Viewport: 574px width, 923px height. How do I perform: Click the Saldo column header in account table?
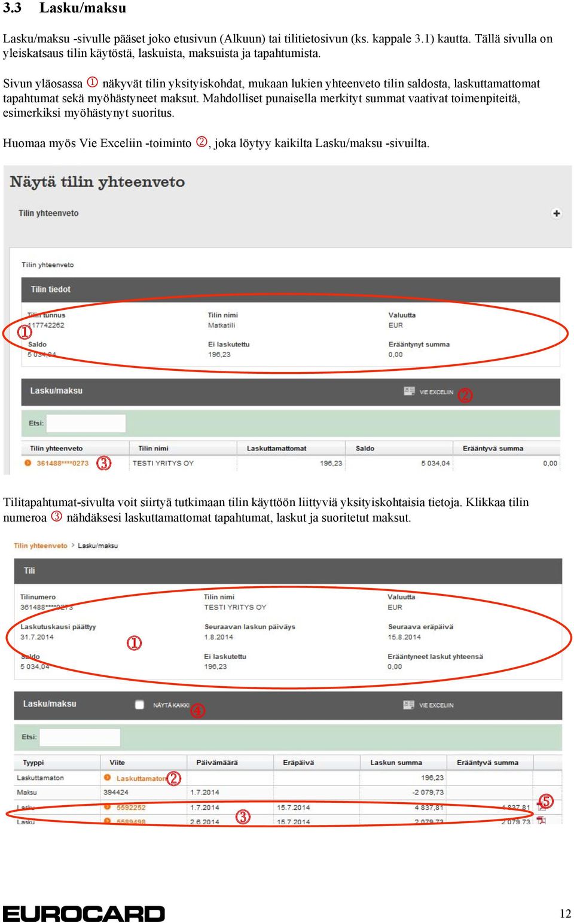coord(365,449)
